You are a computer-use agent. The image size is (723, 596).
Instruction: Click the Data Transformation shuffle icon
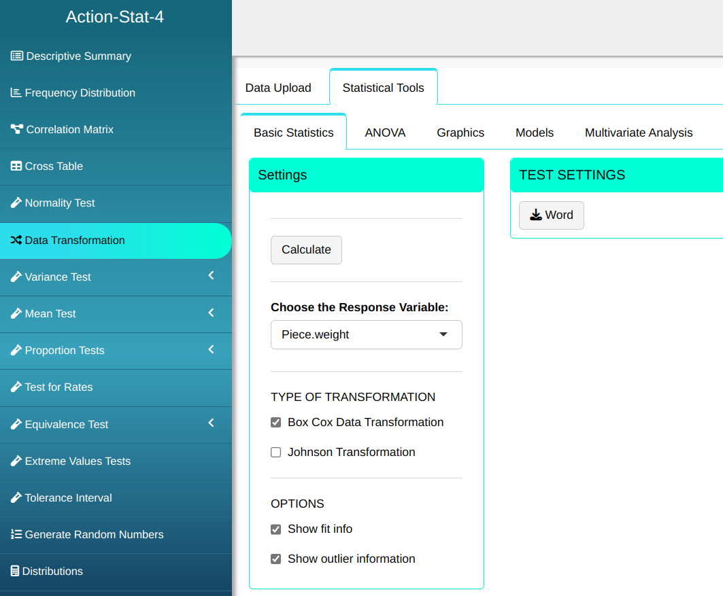(x=16, y=241)
